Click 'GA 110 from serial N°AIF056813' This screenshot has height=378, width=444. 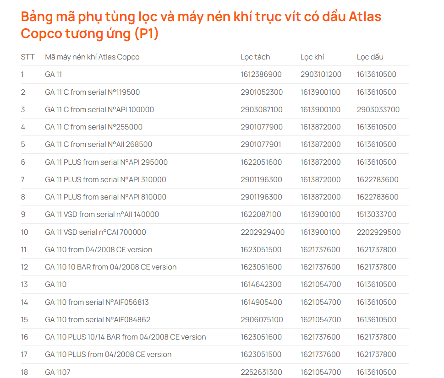click(97, 302)
